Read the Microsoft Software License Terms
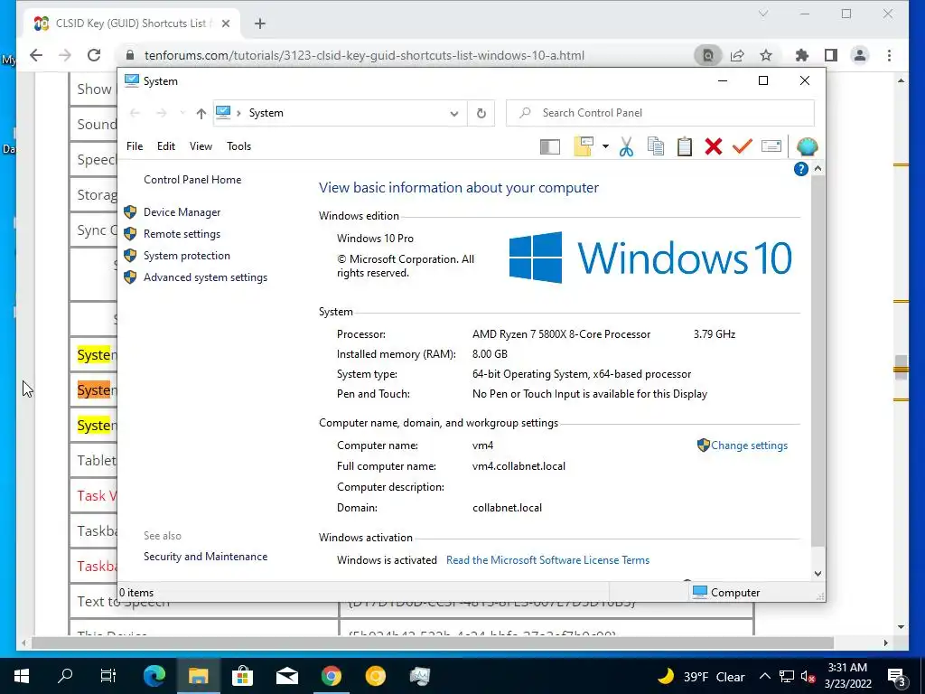 (547, 560)
